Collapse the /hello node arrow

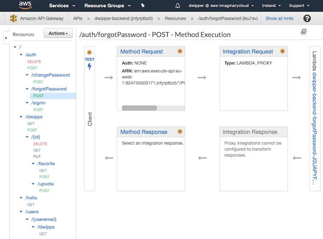[21, 198]
